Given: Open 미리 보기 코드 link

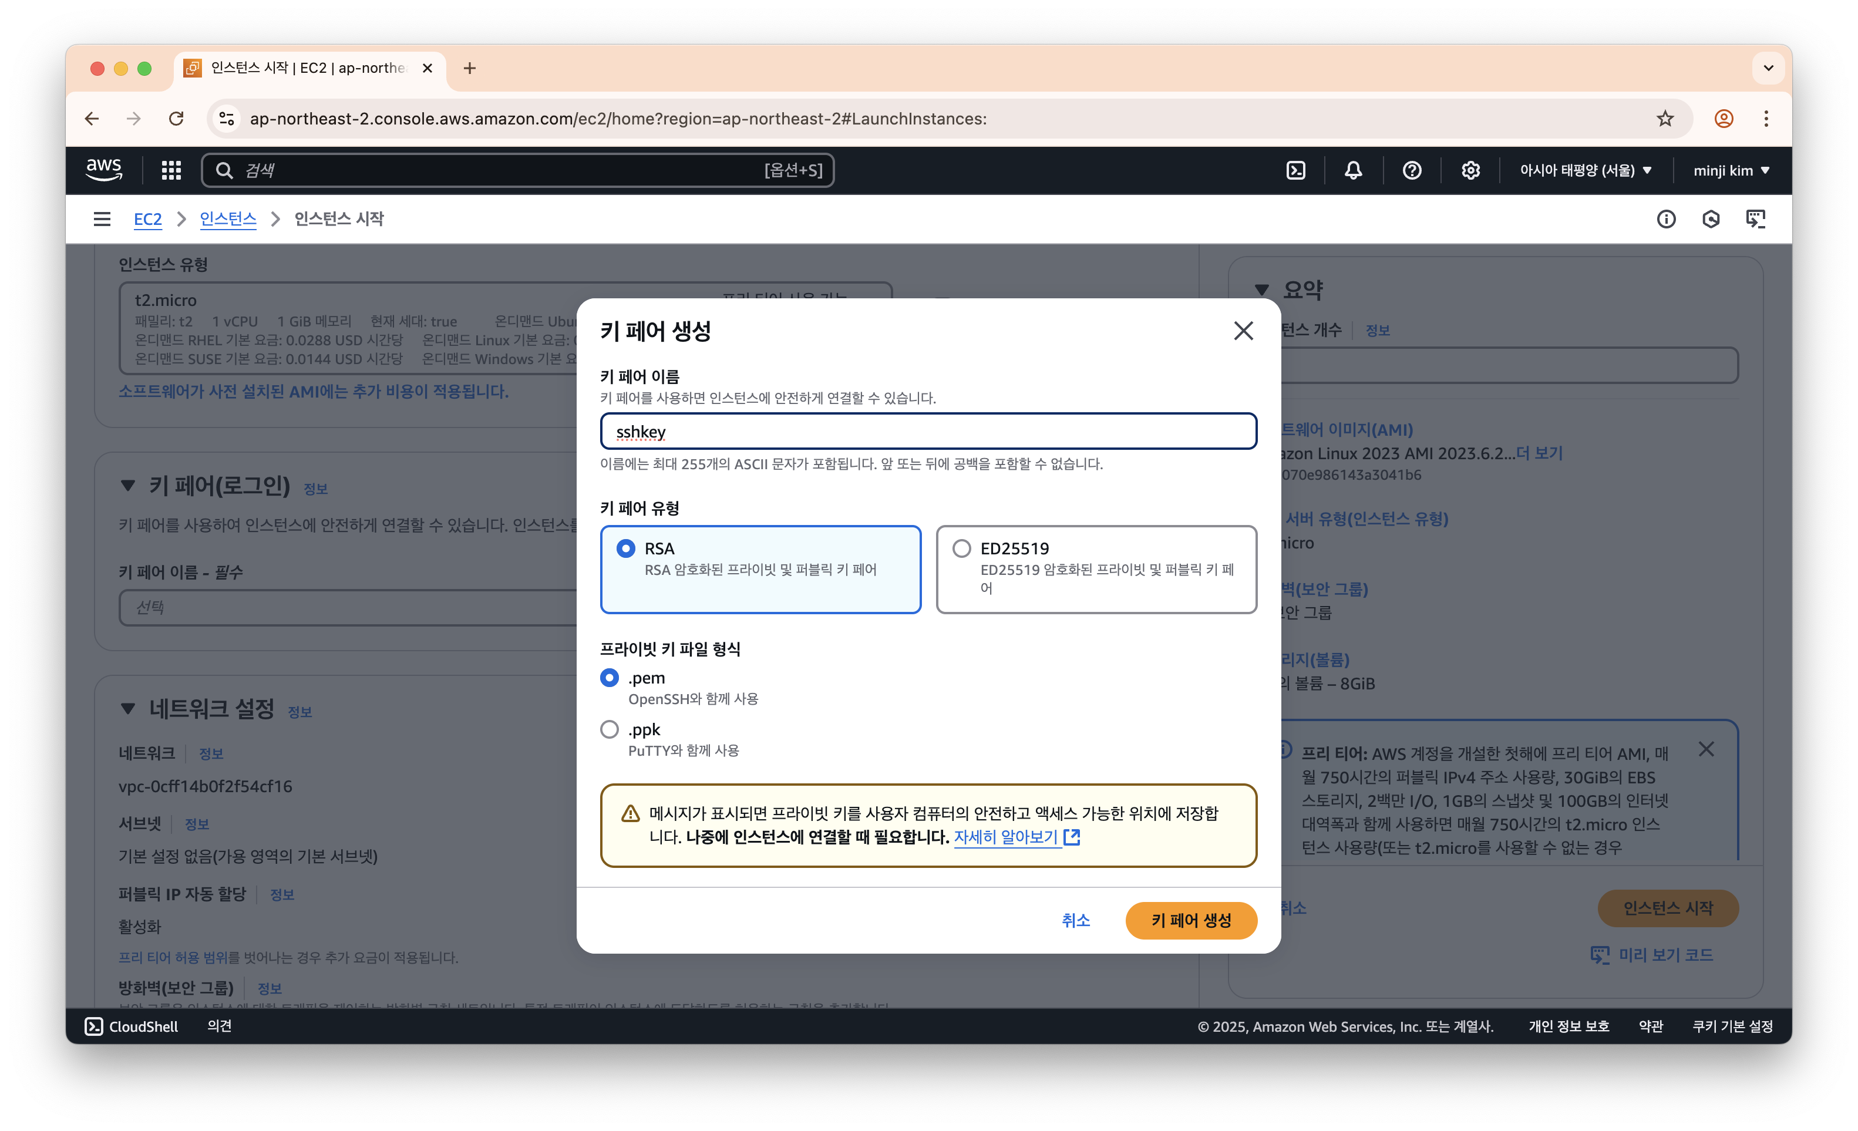Looking at the screenshot, I should [1652, 955].
